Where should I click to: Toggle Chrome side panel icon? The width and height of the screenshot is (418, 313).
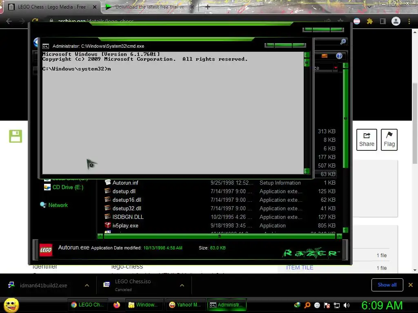pyautogui.click(x=383, y=21)
